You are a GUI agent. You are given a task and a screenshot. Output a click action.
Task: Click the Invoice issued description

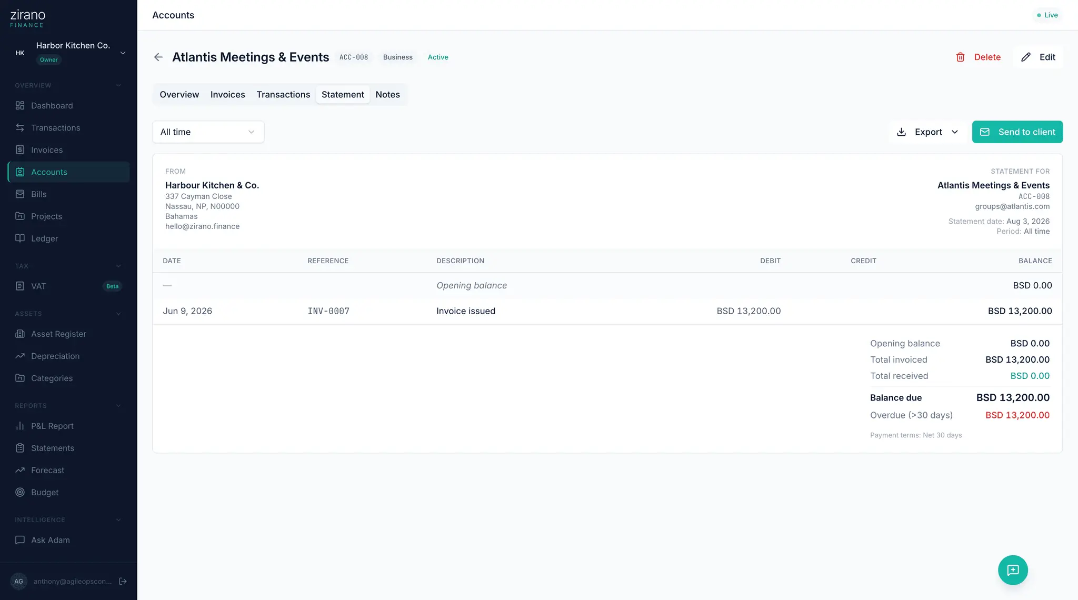(x=466, y=311)
